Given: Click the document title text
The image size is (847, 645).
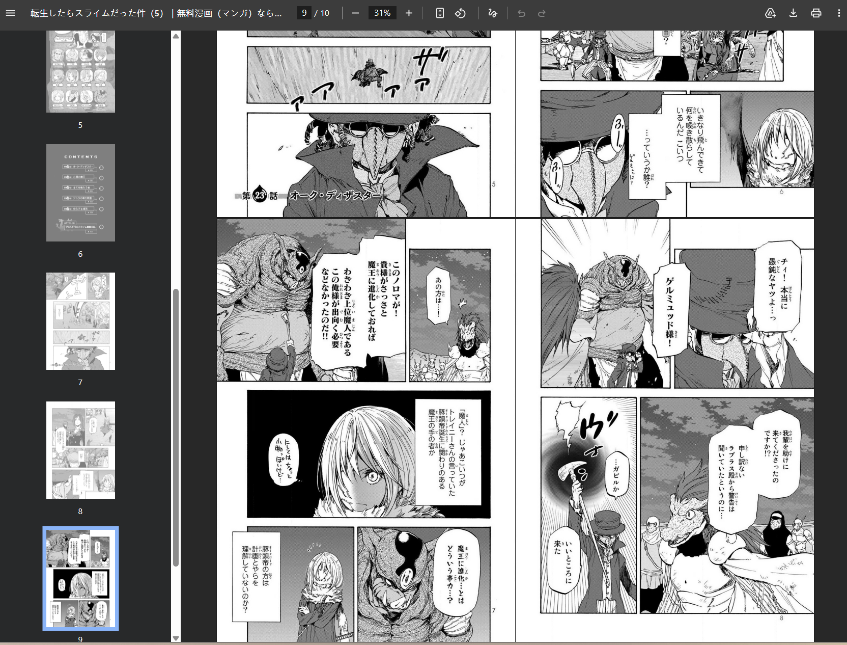Looking at the screenshot, I should [156, 13].
